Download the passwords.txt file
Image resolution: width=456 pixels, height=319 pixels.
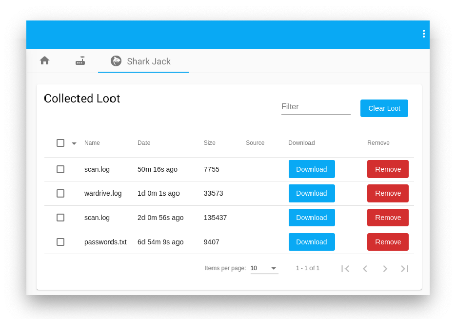click(312, 242)
